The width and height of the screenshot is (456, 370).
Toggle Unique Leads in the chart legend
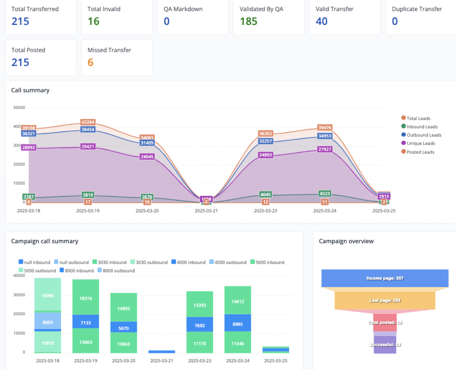(x=418, y=143)
